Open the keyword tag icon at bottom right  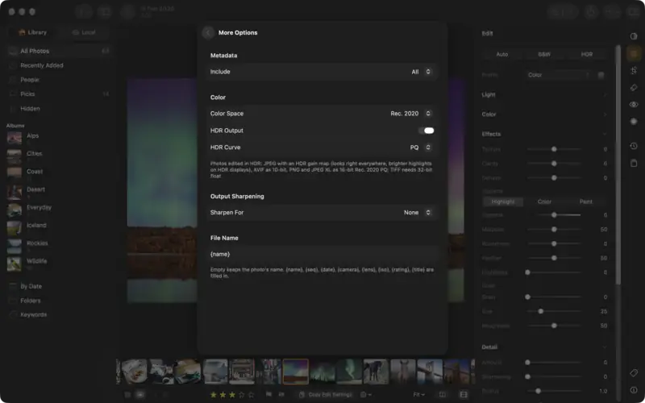click(634, 373)
